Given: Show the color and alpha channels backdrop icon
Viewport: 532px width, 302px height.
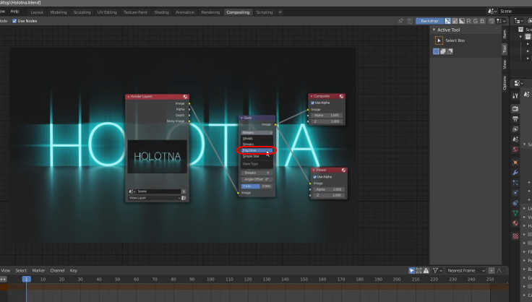Looking at the screenshot, I should 448,21.
